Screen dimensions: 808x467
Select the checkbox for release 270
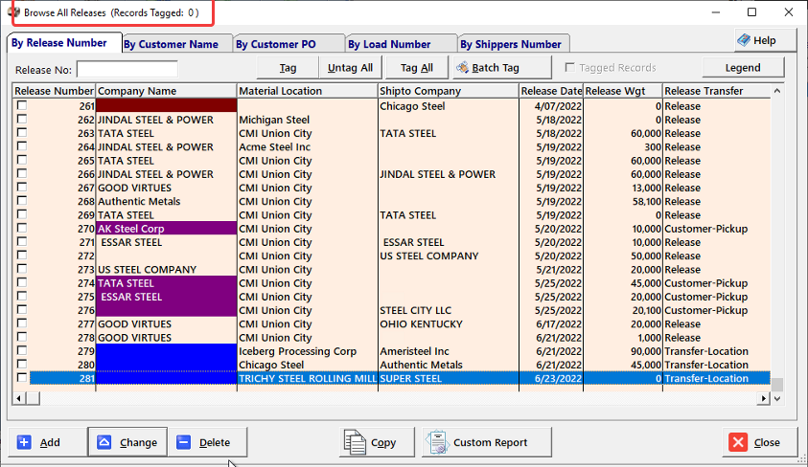(x=22, y=228)
